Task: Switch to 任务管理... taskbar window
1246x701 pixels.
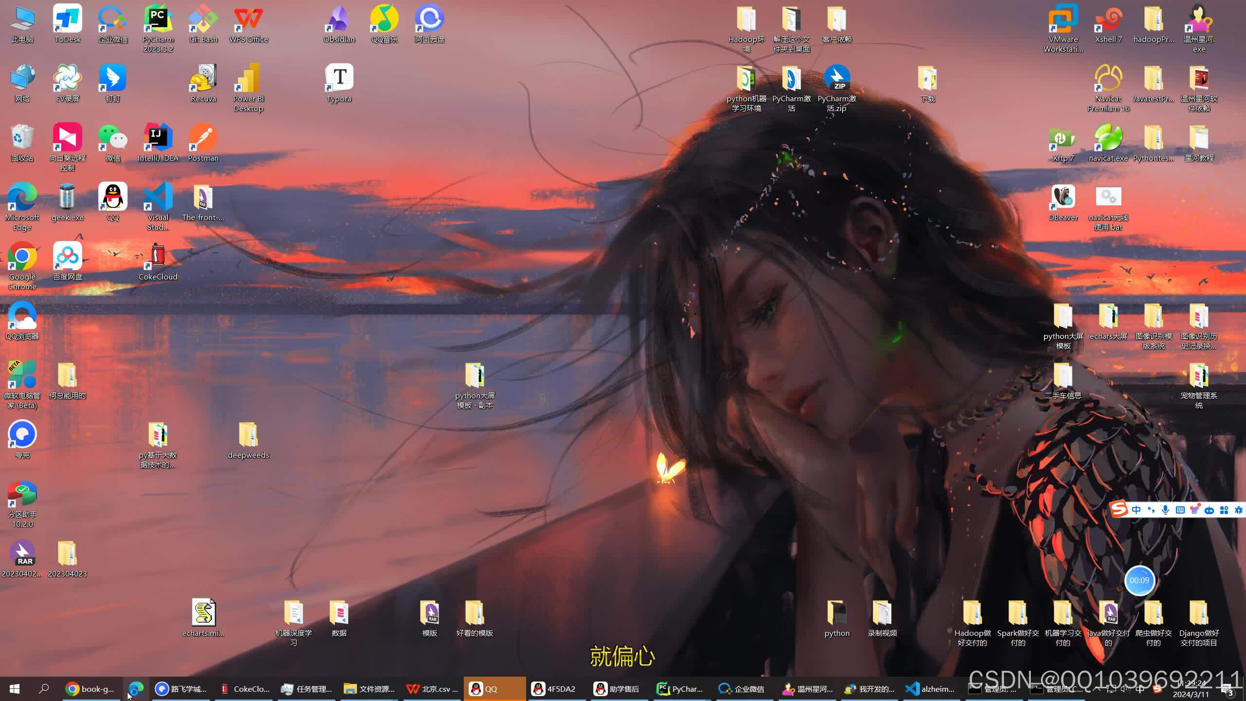Action: 307,689
